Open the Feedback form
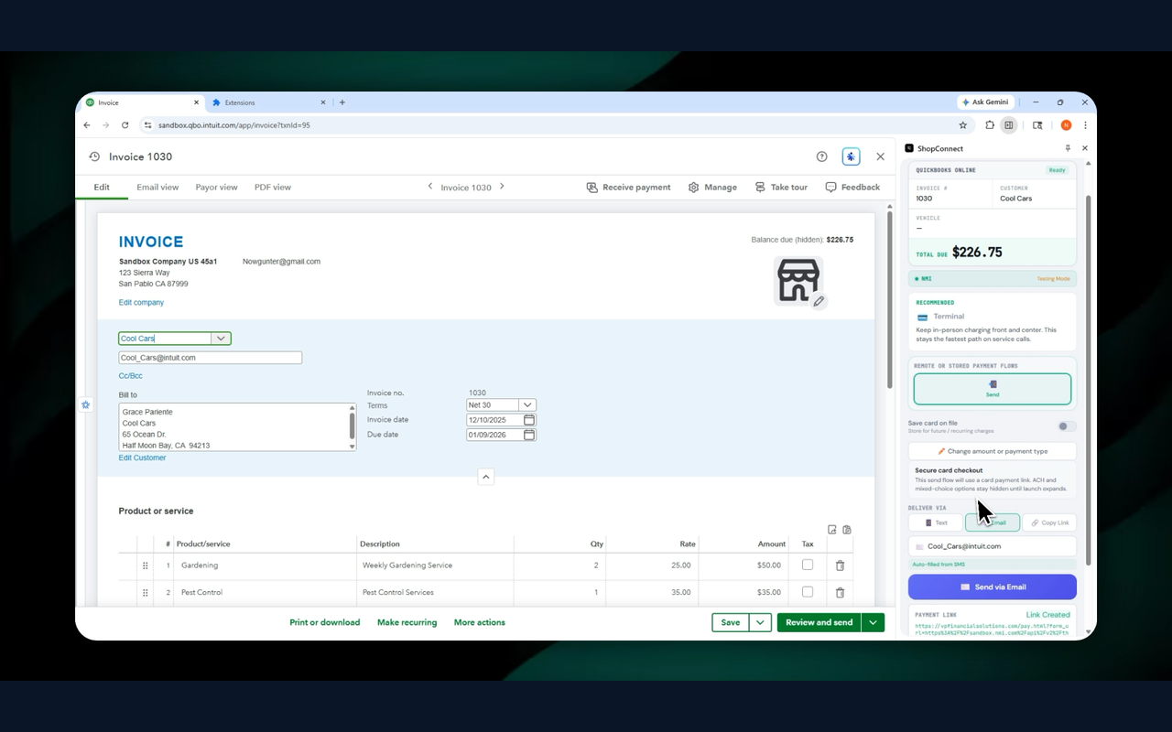The width and height of the screenshot is (1172, 732). pyautogui.click(x=852, y=187)
